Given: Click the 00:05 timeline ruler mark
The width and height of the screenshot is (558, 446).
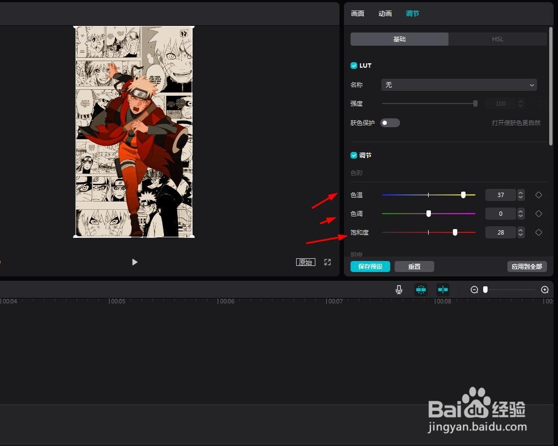Looking at the screenshot, I should tap(117, 301).
